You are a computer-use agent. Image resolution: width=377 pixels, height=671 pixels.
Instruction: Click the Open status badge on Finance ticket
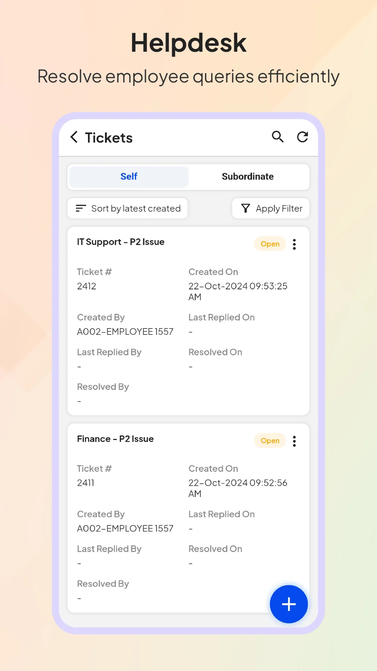[269, 441]
